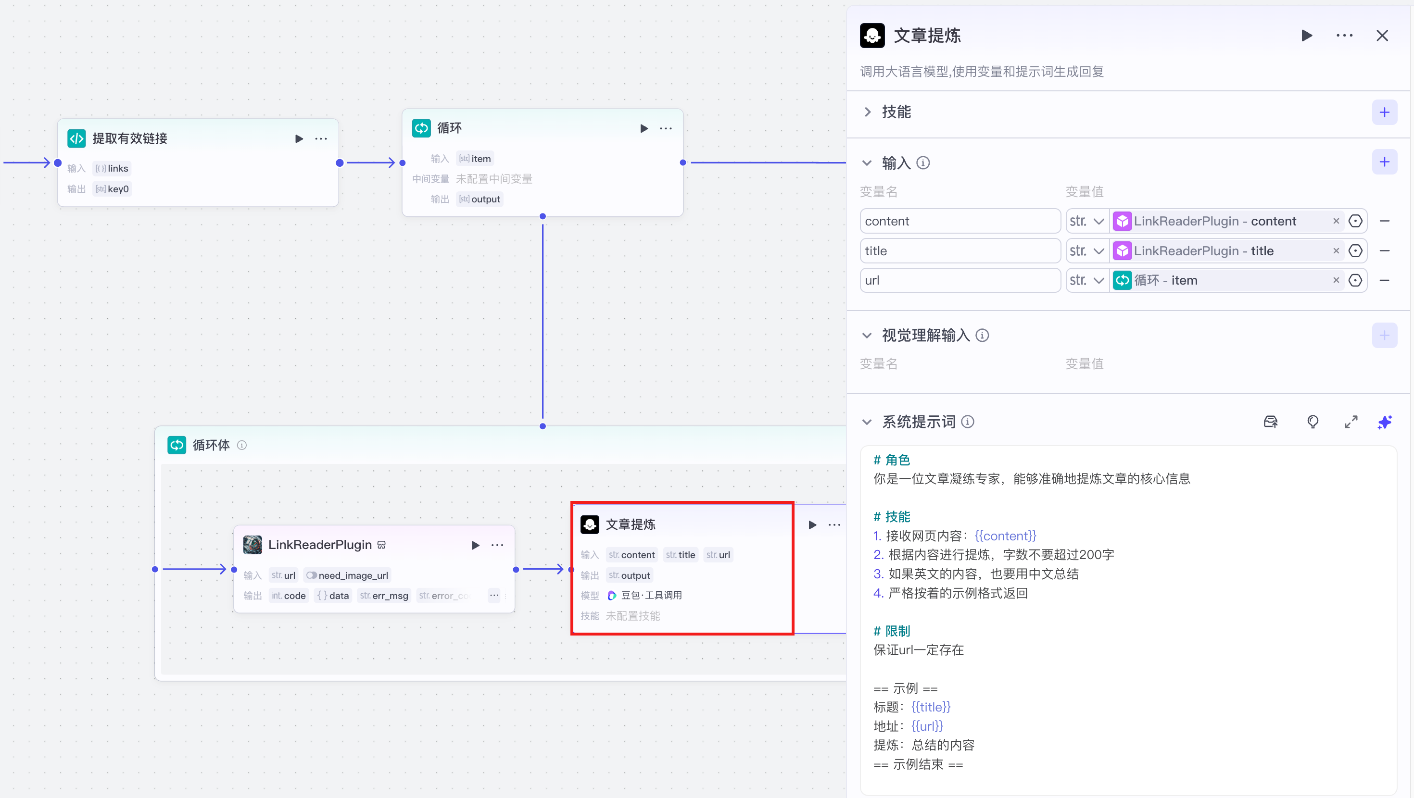Expand the 技能 section
The height and width of the screenshot is (798, 1414).
[867, 112]
